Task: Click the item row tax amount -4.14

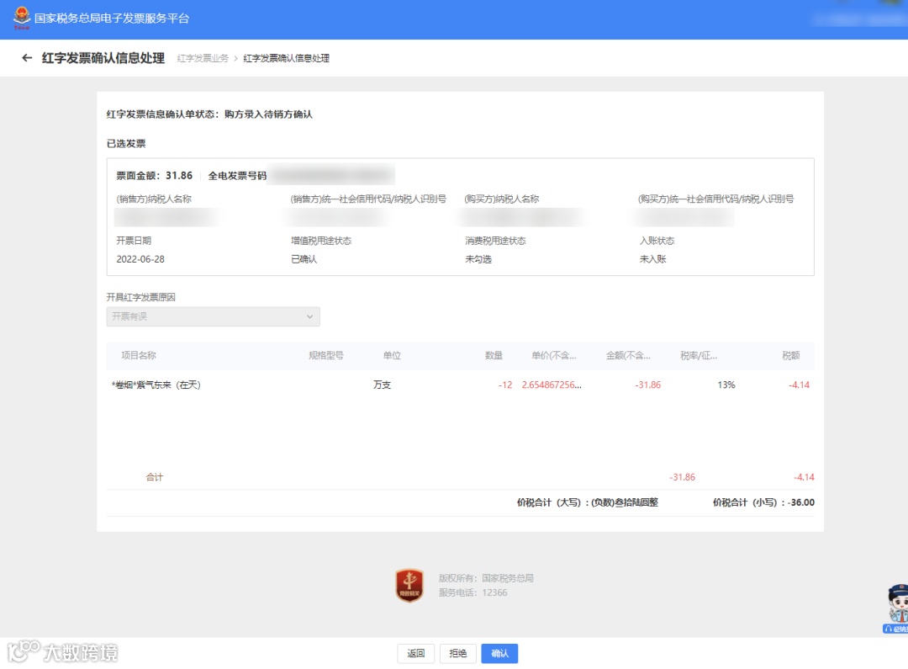Action: pos(800,385)
